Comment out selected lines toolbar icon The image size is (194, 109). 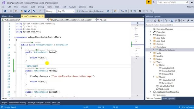click(x=131, y=11)
